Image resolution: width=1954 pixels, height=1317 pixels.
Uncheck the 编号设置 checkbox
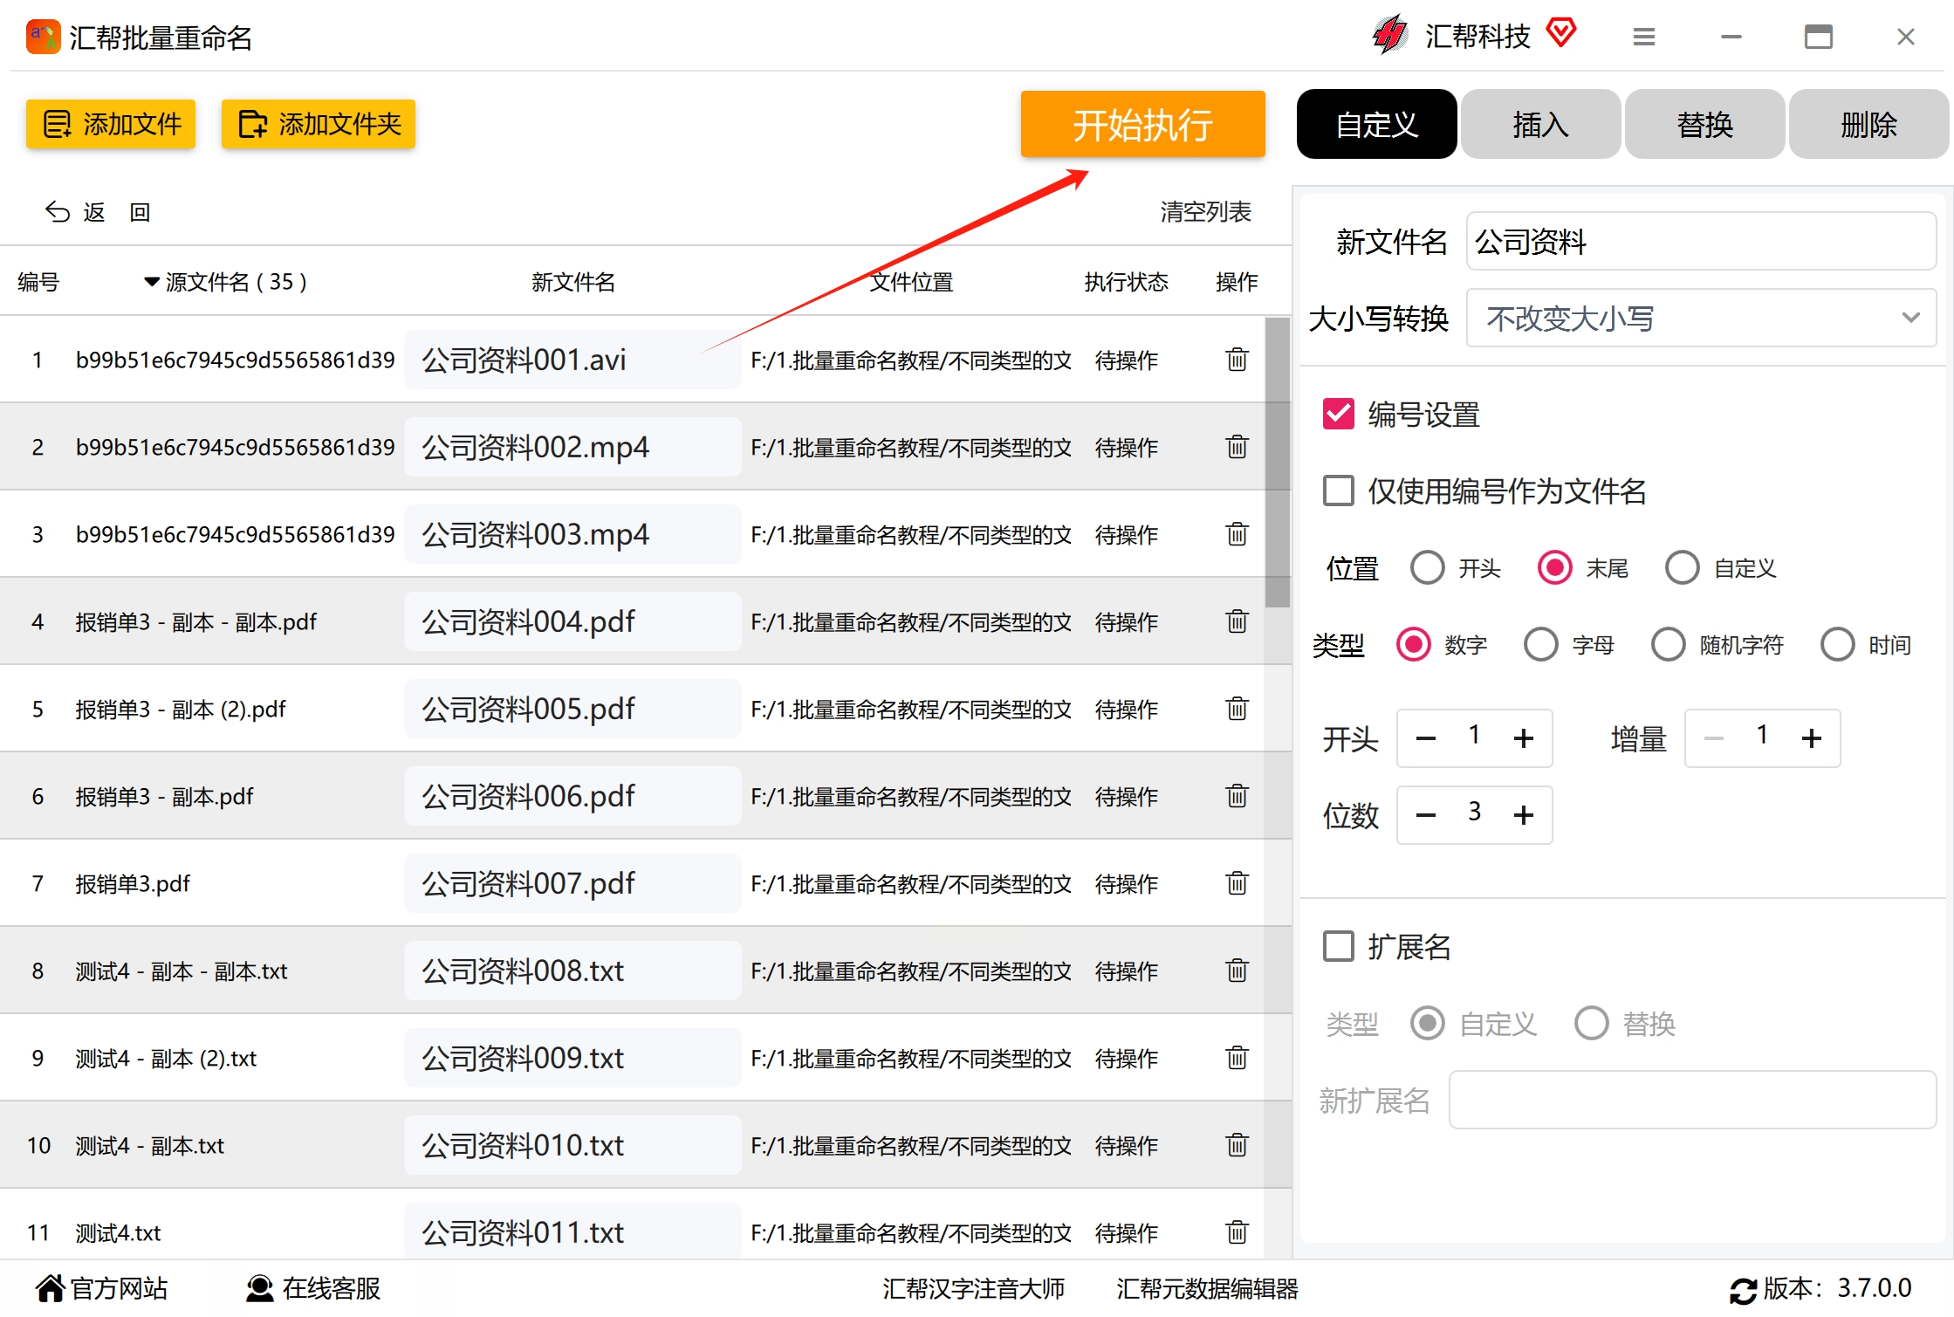point(1338,414)
